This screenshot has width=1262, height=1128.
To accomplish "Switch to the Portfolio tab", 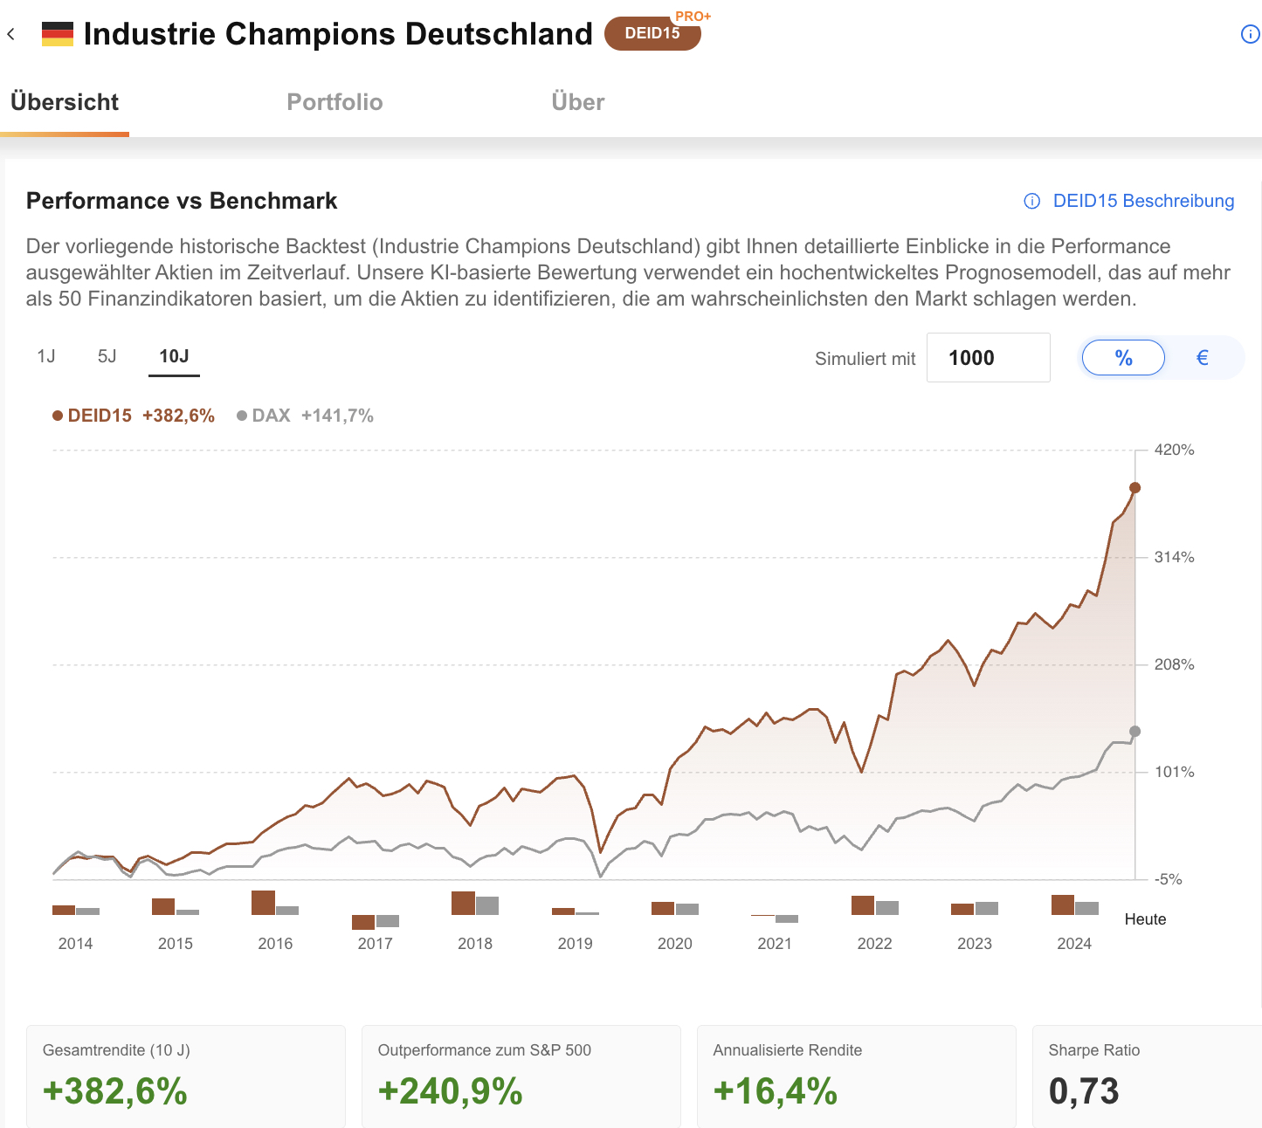I will [x=334, y=102].
